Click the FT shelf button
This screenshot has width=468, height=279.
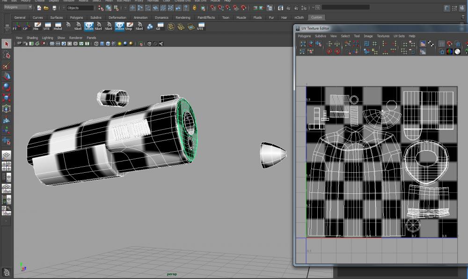17,26
